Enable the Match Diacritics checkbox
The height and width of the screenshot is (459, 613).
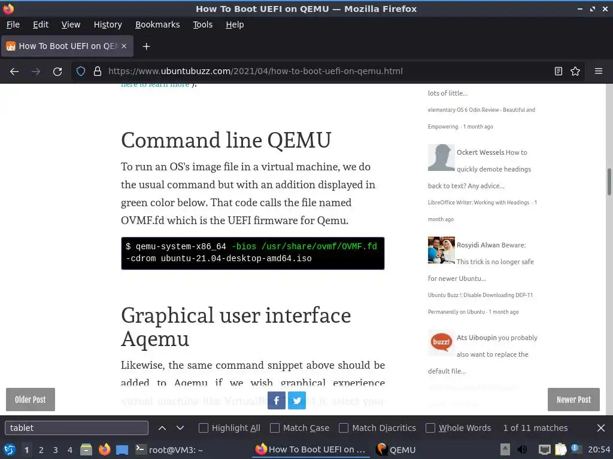click(344, 428)
